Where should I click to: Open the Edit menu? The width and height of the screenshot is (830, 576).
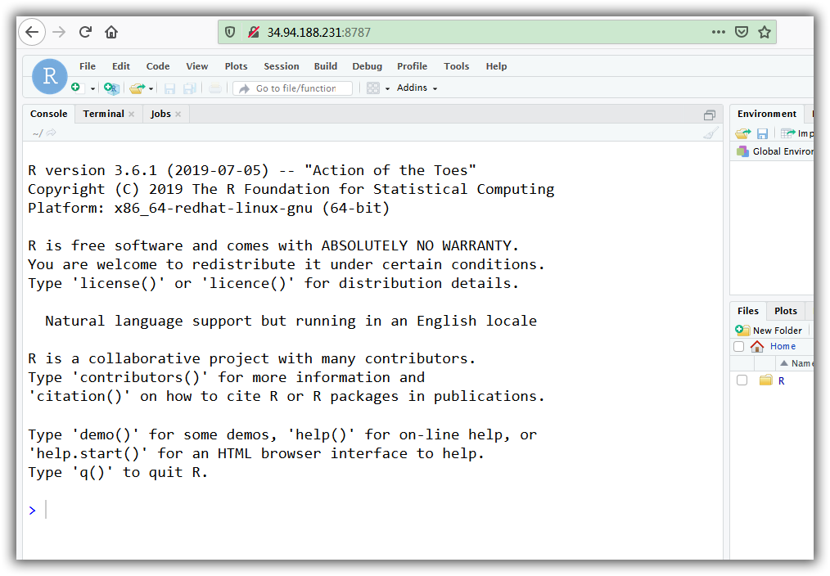[120, 66]
